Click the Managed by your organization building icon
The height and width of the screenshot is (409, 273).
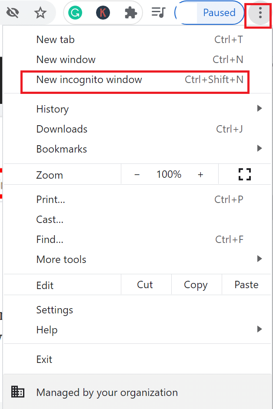click(18, 392)
